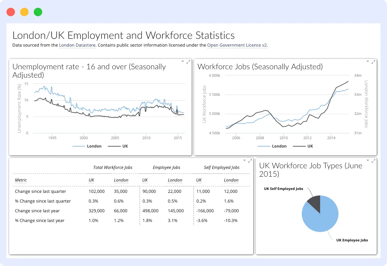
Task: Expand the UK Workforce Job Types panel
Action: coord(373,161)
